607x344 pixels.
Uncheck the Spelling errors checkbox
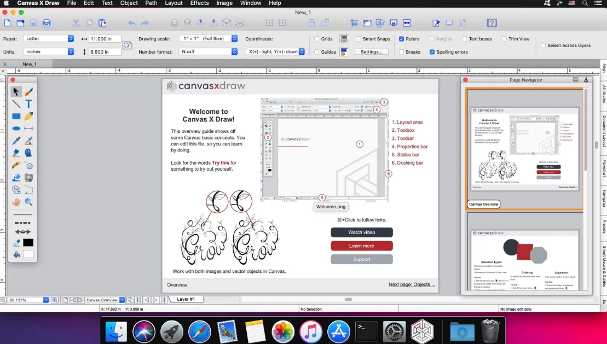coord(432,52)
